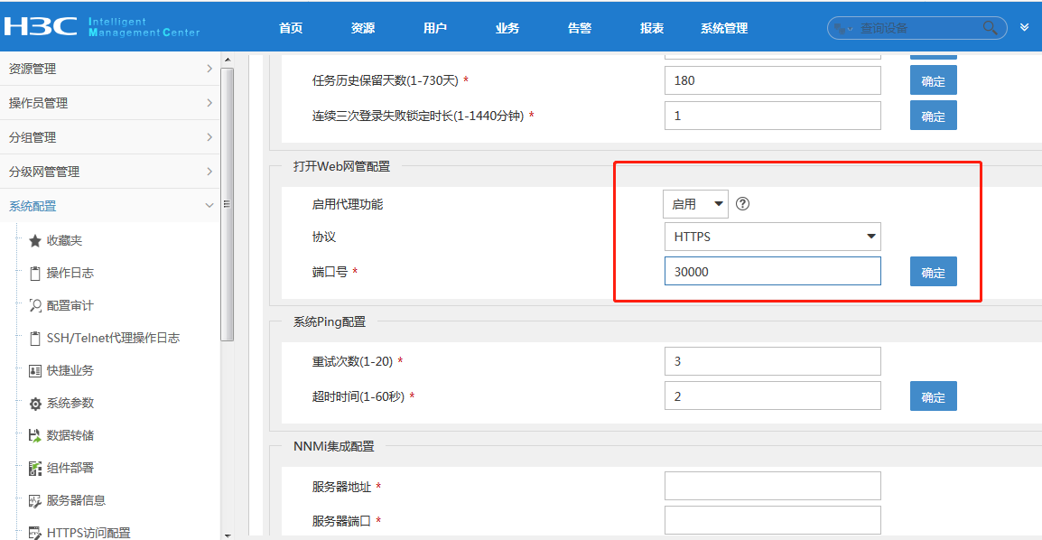Click 确定 next to 端口号 field
This screenshot has height=540, width=1042.
pos(933,272)
